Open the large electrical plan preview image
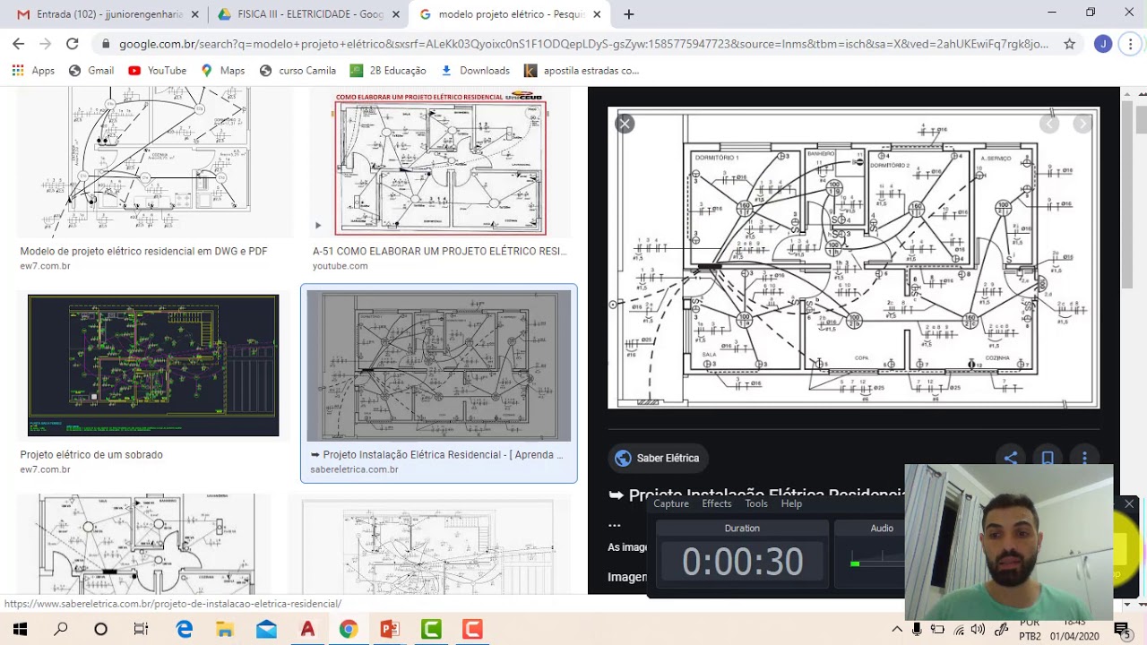This screenshot has width=1147, height=645. (853, 258)
